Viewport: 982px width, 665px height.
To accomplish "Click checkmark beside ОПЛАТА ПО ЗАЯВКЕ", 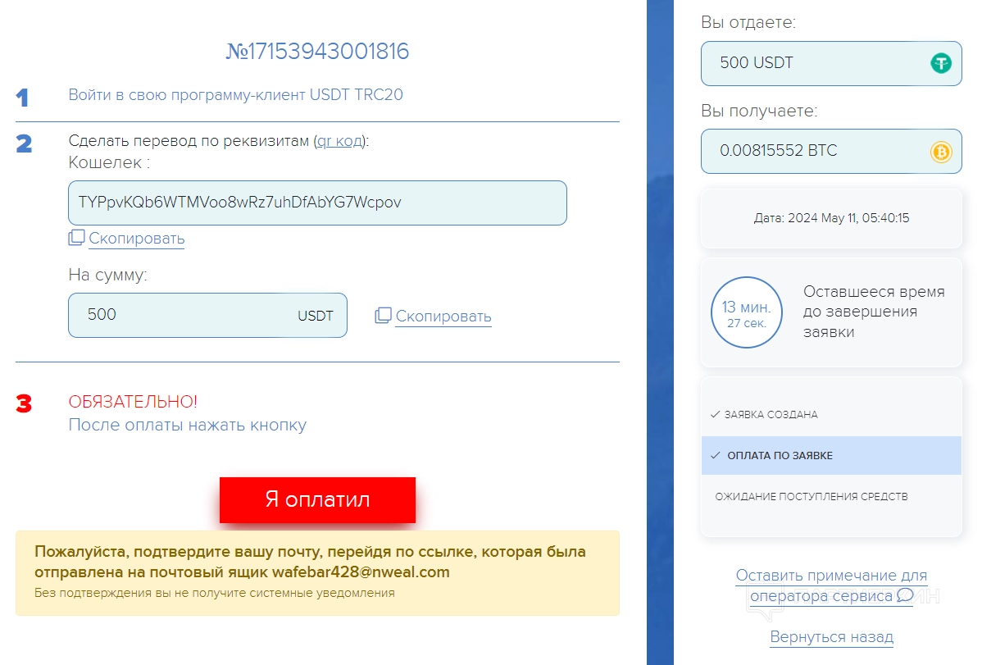I will pos(716,456).
